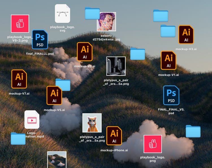Screen dimensions: 212x168
Task: Select the purple-haired portrait JPG thumbnail
Action: click(x=106, y=21)
